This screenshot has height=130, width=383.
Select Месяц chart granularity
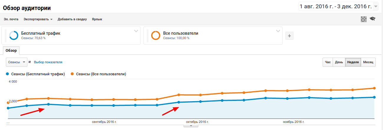[x=368, y=62]
